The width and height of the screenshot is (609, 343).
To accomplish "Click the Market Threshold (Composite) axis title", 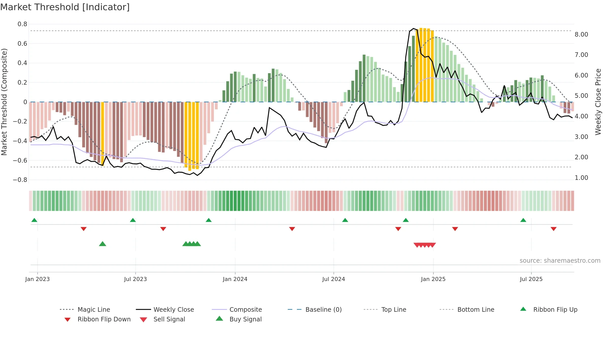I will tap(4, 102).
